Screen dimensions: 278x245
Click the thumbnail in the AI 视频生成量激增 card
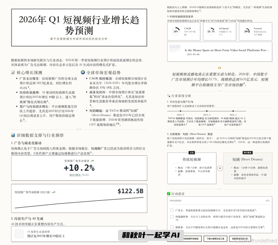[19, 234]
